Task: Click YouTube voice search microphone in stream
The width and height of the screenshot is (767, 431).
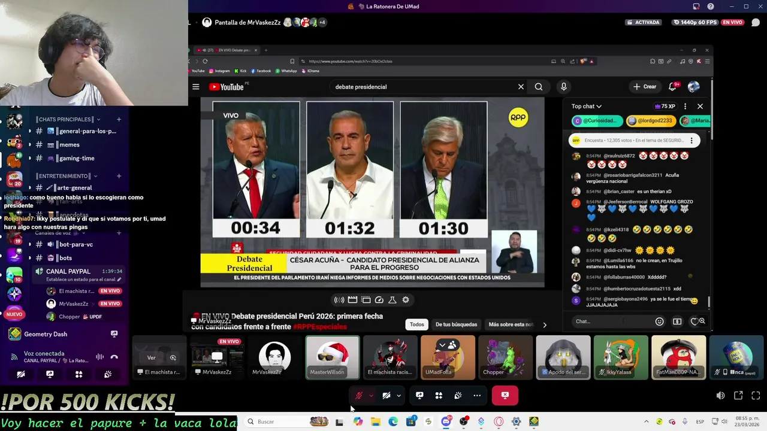Action: coord(563,87)
